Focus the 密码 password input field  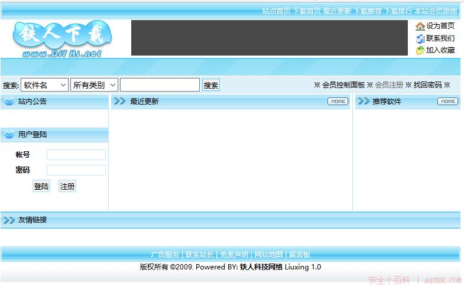76,170
